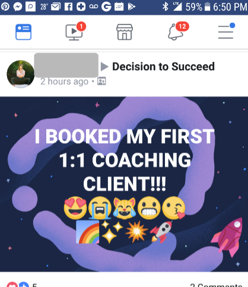Open the Decision to Succeed group link
This screenshot has height=287, width=248.
tap(163, 67)
